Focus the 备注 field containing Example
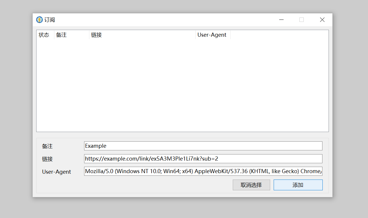This screenshot has height=218, width=368. [203, 146]
